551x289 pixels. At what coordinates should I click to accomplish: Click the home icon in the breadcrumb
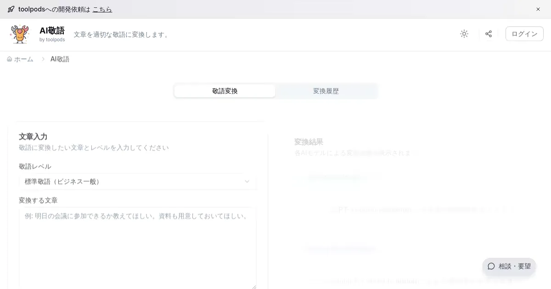tap(10, 59)
